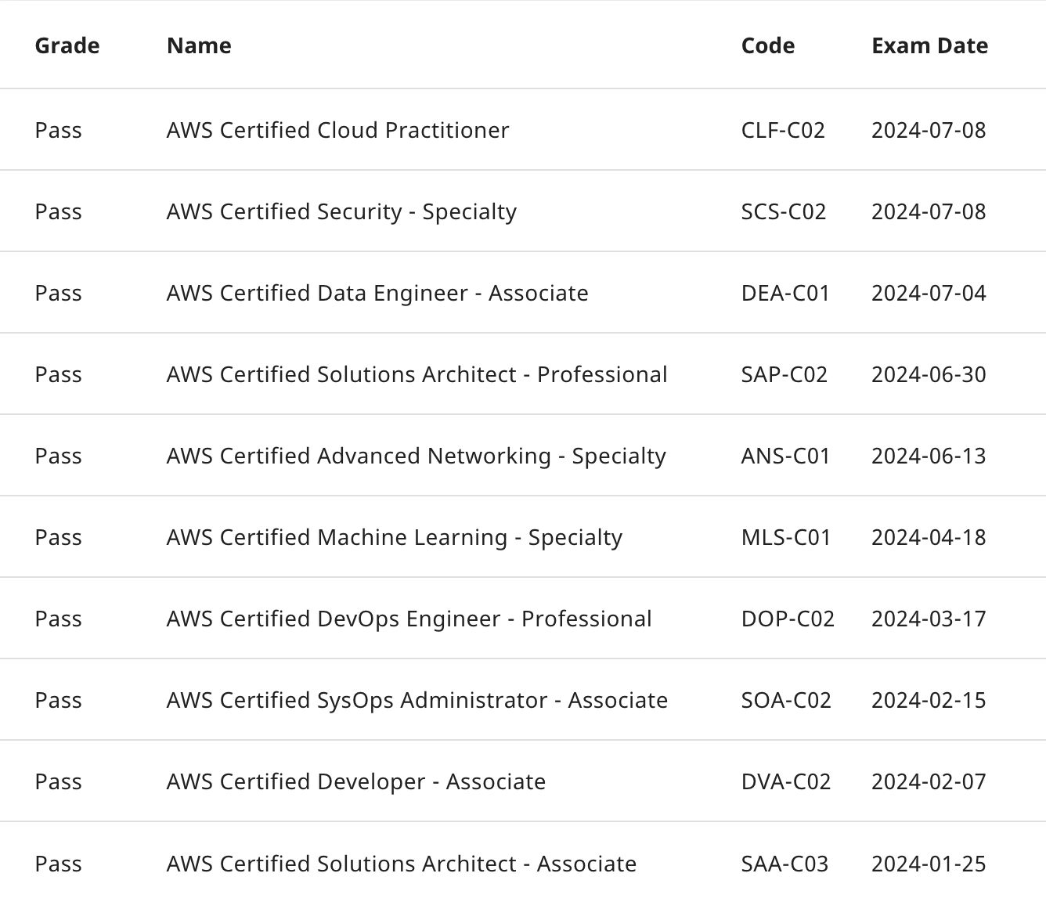Click the exam date 2024-04-18
This screenshot has height=902, width=1046.
coord(929,537)
